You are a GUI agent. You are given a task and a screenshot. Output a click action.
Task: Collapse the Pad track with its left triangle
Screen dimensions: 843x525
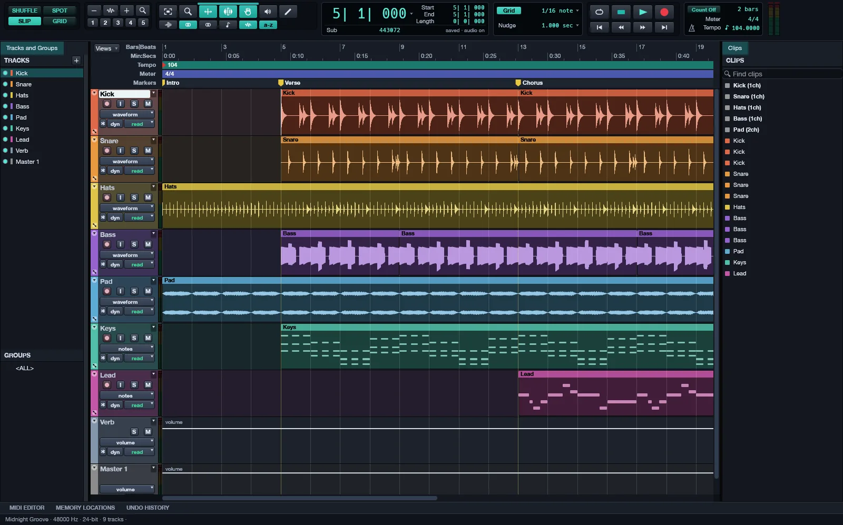point(94,281)
